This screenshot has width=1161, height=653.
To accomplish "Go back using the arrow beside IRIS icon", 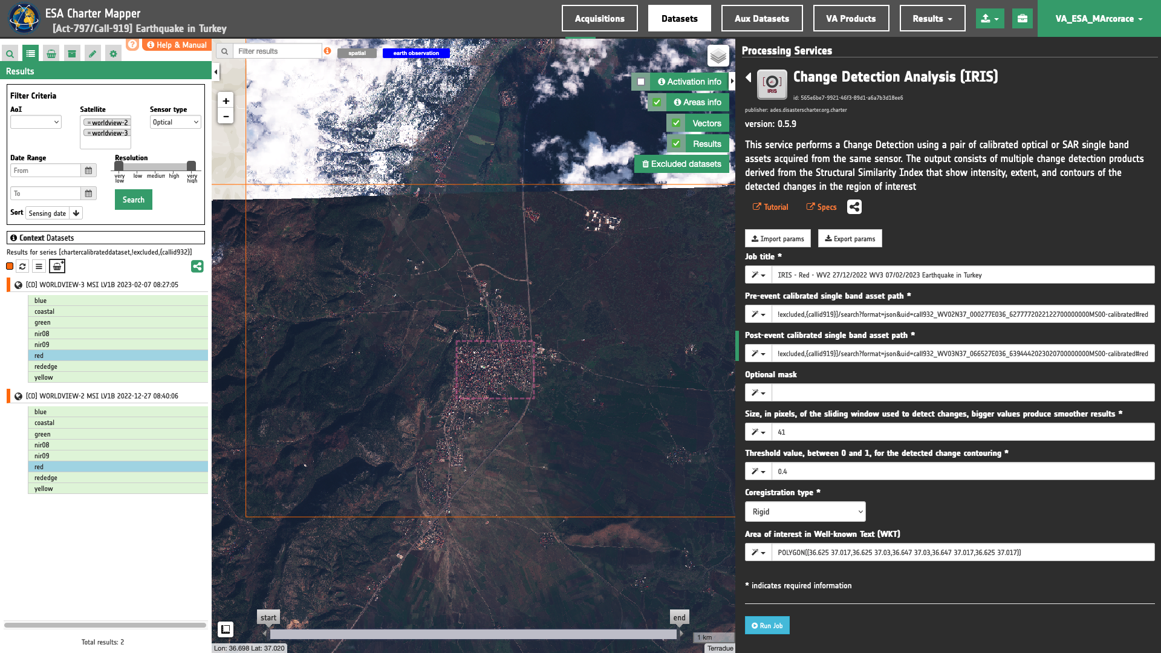I will tap(749, 77).
